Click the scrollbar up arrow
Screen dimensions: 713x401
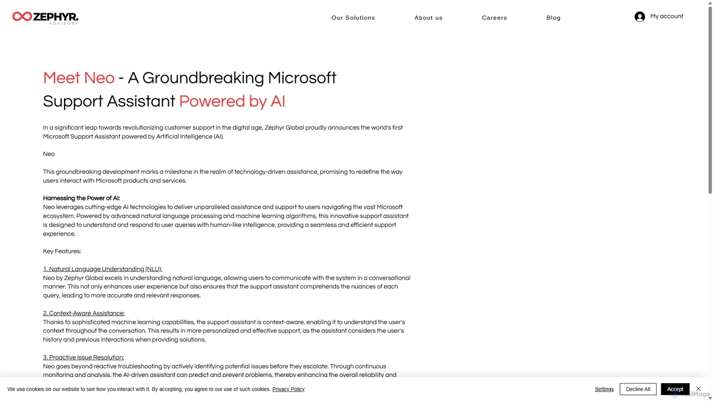710,3
